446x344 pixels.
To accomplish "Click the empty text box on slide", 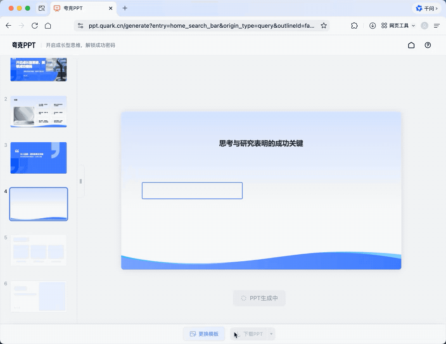I will pyautogui.click(x=192, y=191).
